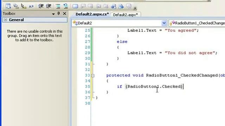
Task: Open the RadioButton1_CheckedChanged member dropdown
Action: point(197,23)
